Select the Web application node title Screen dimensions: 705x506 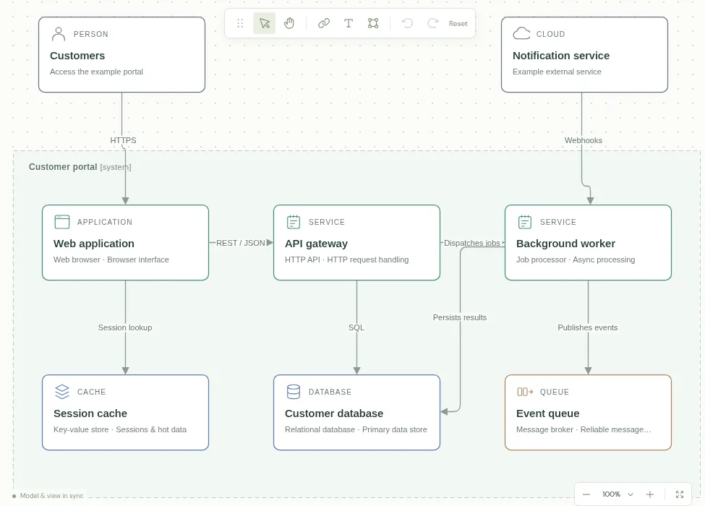pos(94,244)
